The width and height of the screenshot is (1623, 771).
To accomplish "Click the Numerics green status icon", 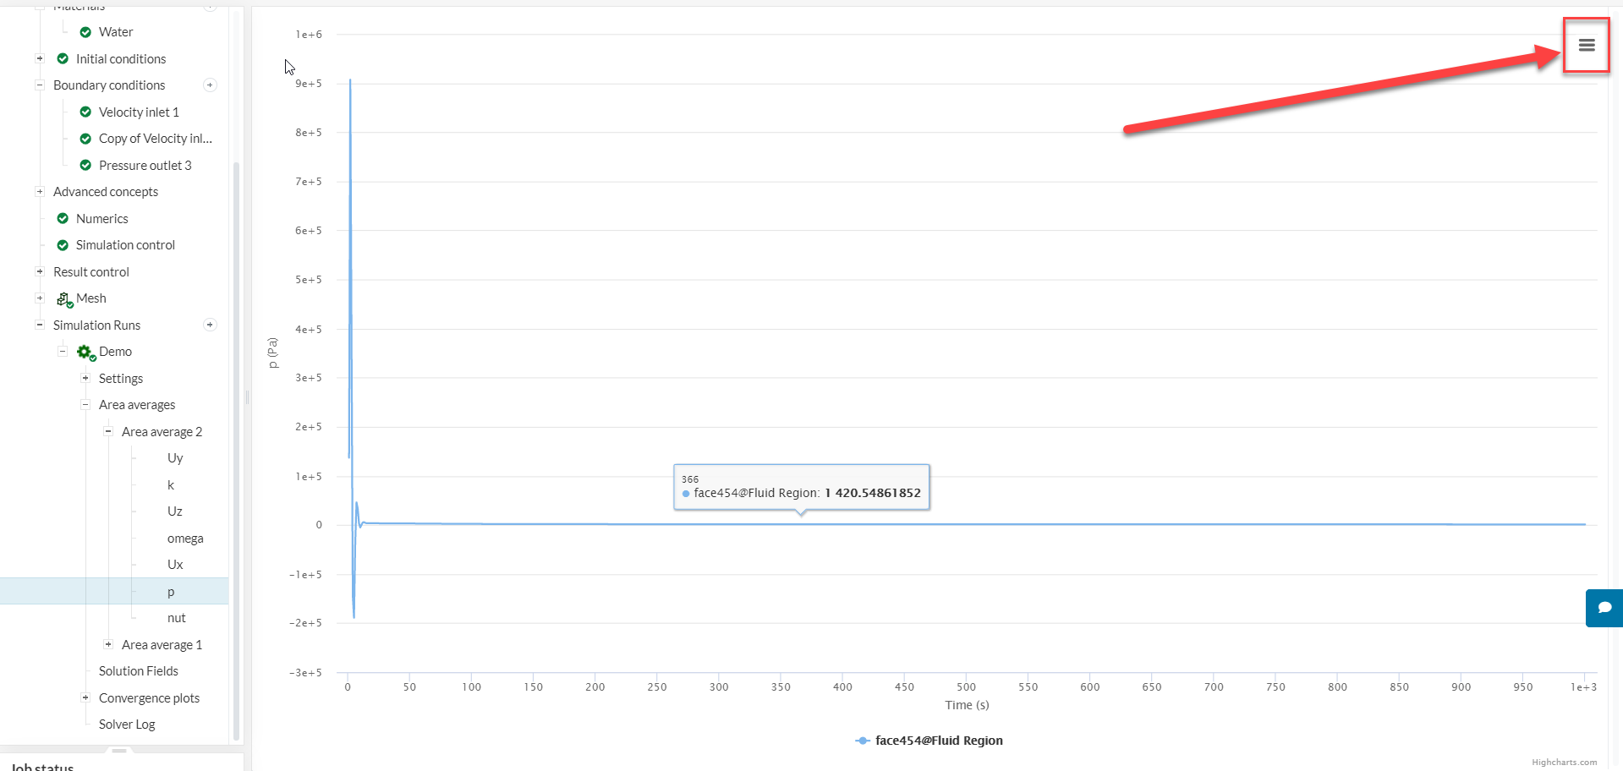I will pyautogui.click(x=63, y=219).
